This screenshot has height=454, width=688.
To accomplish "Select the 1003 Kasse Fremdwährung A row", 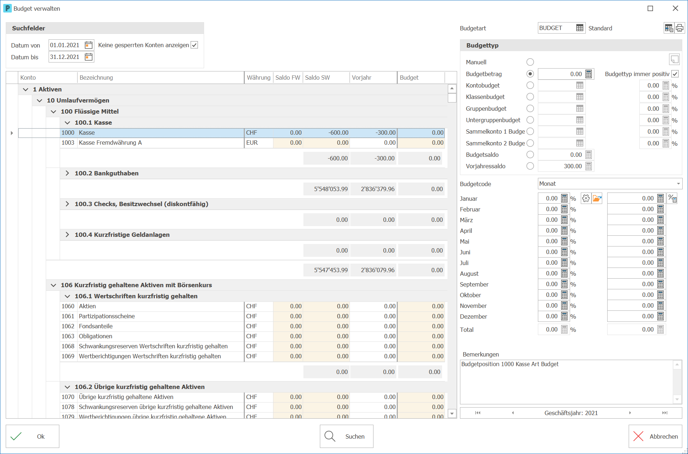I will tap(252, 143).
